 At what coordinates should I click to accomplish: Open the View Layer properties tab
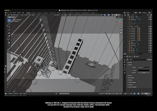tap(124, 65)
